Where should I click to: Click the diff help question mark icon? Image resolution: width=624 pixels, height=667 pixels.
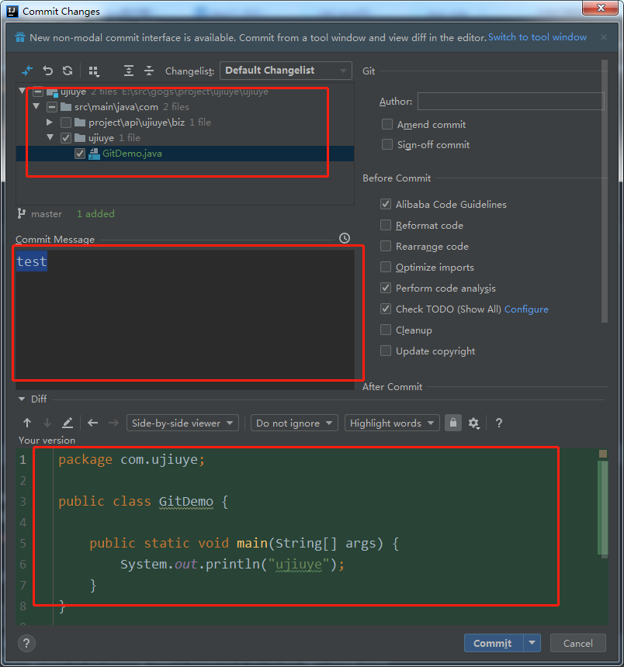pos(499,423)
